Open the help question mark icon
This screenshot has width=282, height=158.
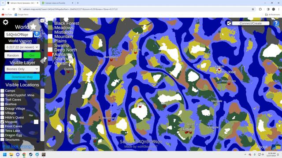pyautogui.click(x=276, y=23)
